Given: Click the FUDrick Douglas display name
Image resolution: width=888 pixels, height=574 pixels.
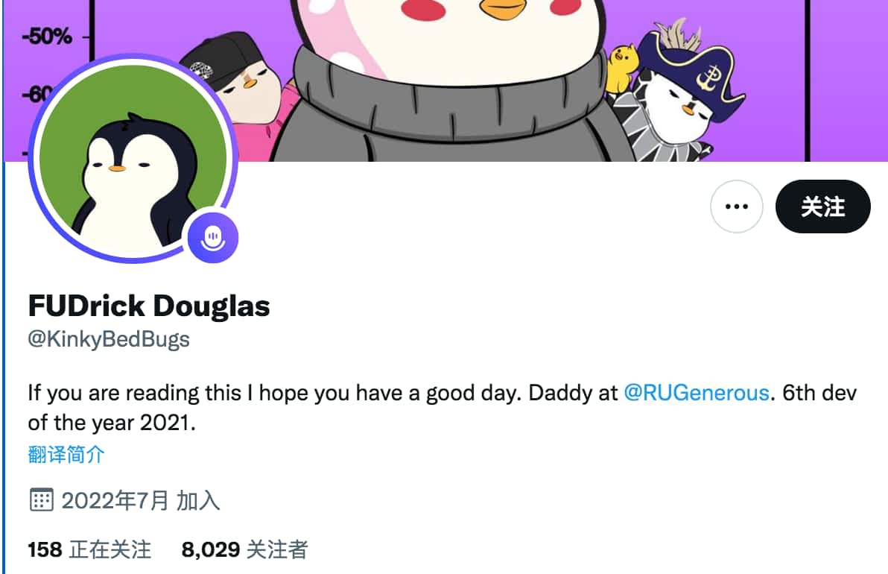Looking at the screenshot, I should [x=149, y=306].
